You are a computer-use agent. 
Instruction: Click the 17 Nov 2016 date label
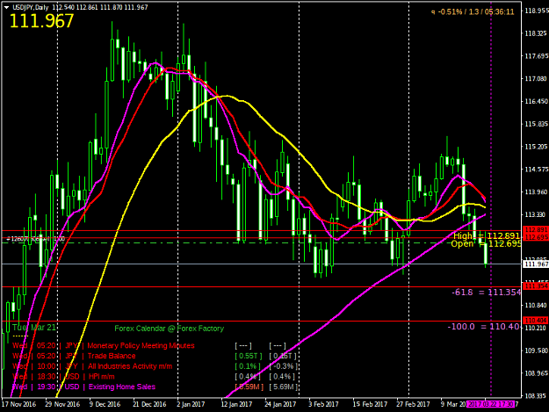tap(19, 404)
